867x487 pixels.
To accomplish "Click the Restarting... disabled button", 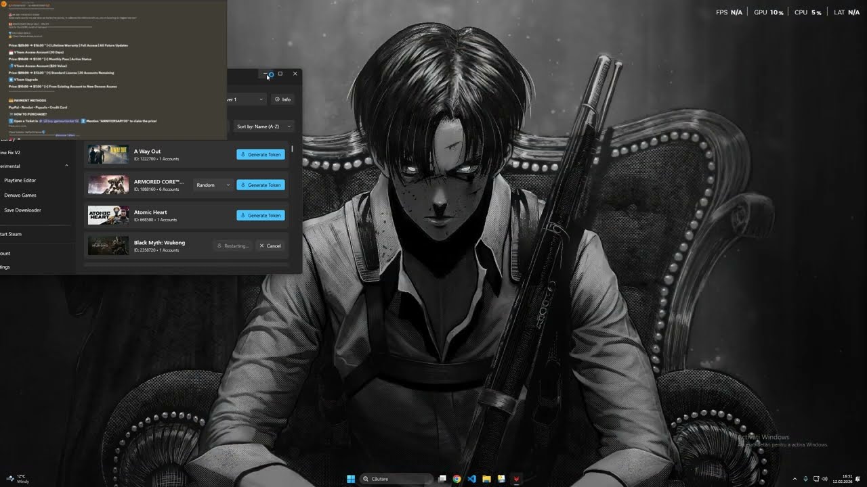I will tap(232, 246).
